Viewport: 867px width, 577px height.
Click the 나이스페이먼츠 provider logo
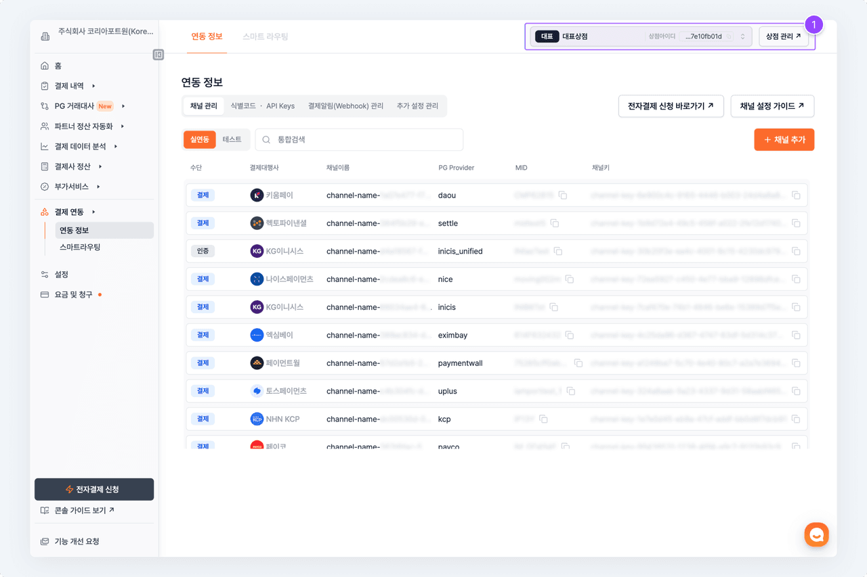tap(257, 279)
